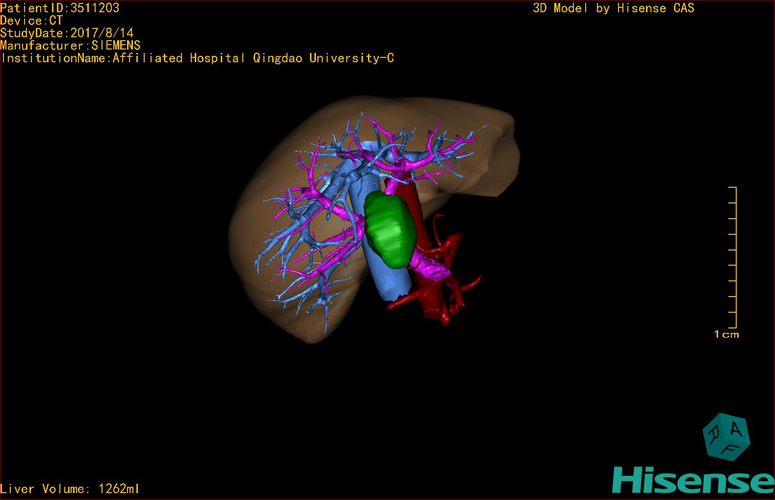Click the 'Liver Volume: 1262ml' readout
The width and height of the screenshot is (775, 500).
pos(70,489)
